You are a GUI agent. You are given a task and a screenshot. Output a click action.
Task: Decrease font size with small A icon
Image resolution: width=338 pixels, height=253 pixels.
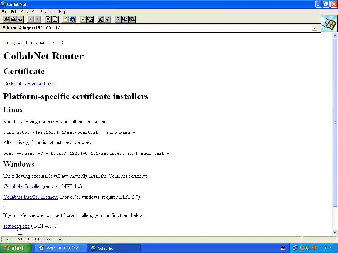pyautogui.click(x=108, y=19)
